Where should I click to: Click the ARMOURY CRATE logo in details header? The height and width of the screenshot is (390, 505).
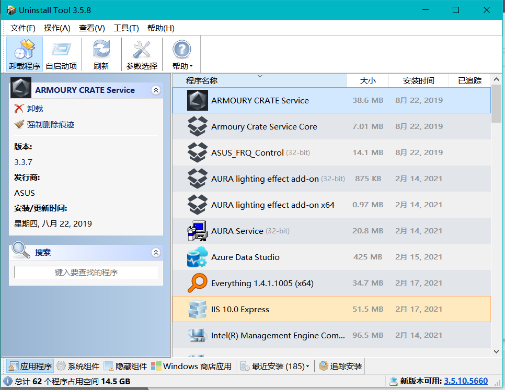click(x=20, y=88)
